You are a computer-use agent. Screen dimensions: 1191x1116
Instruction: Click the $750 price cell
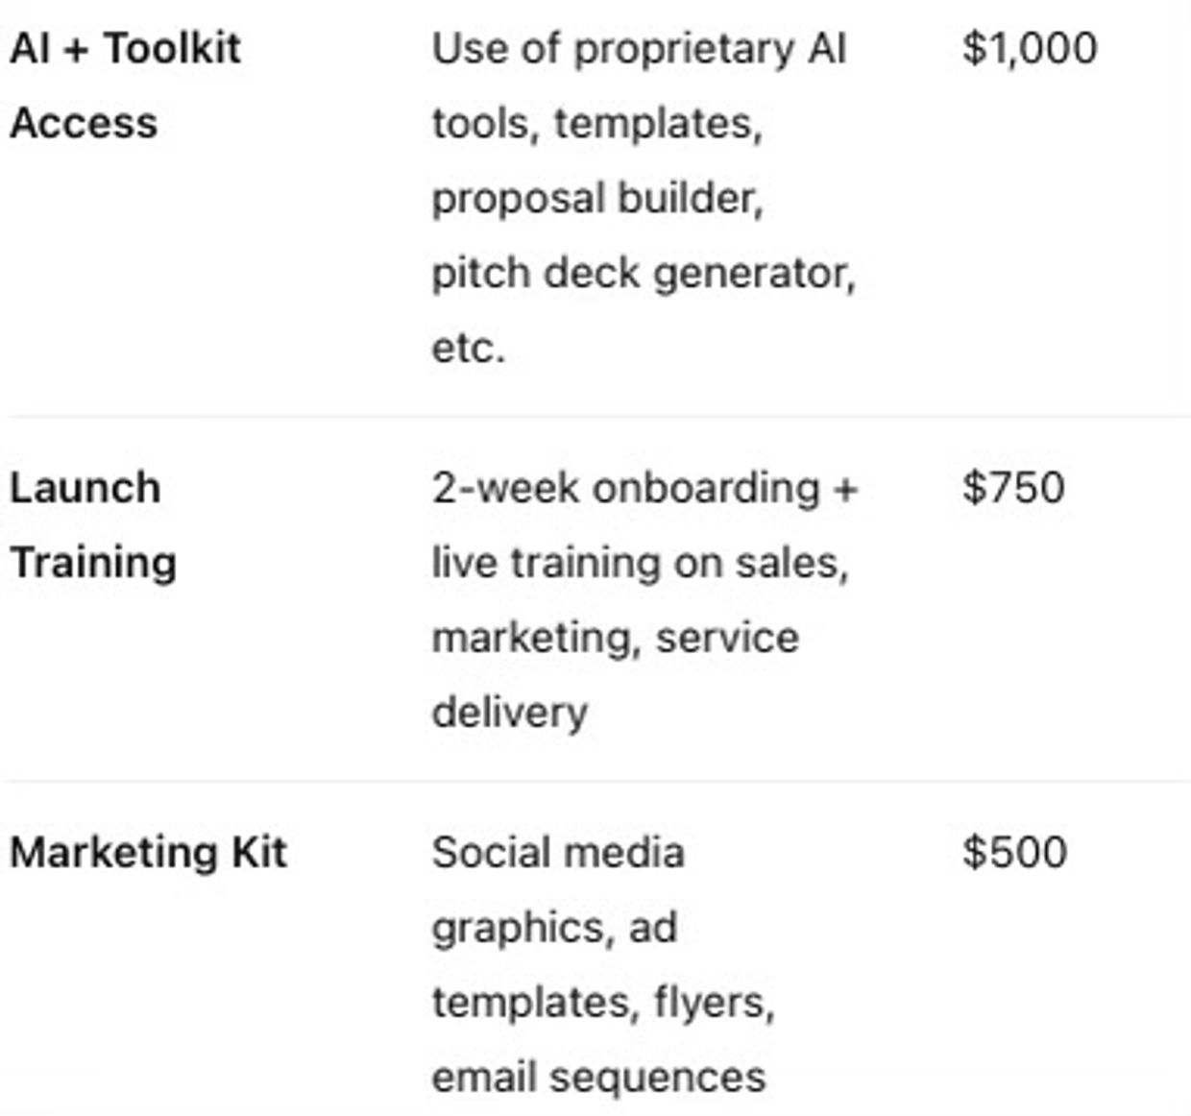click(1013, 488)
